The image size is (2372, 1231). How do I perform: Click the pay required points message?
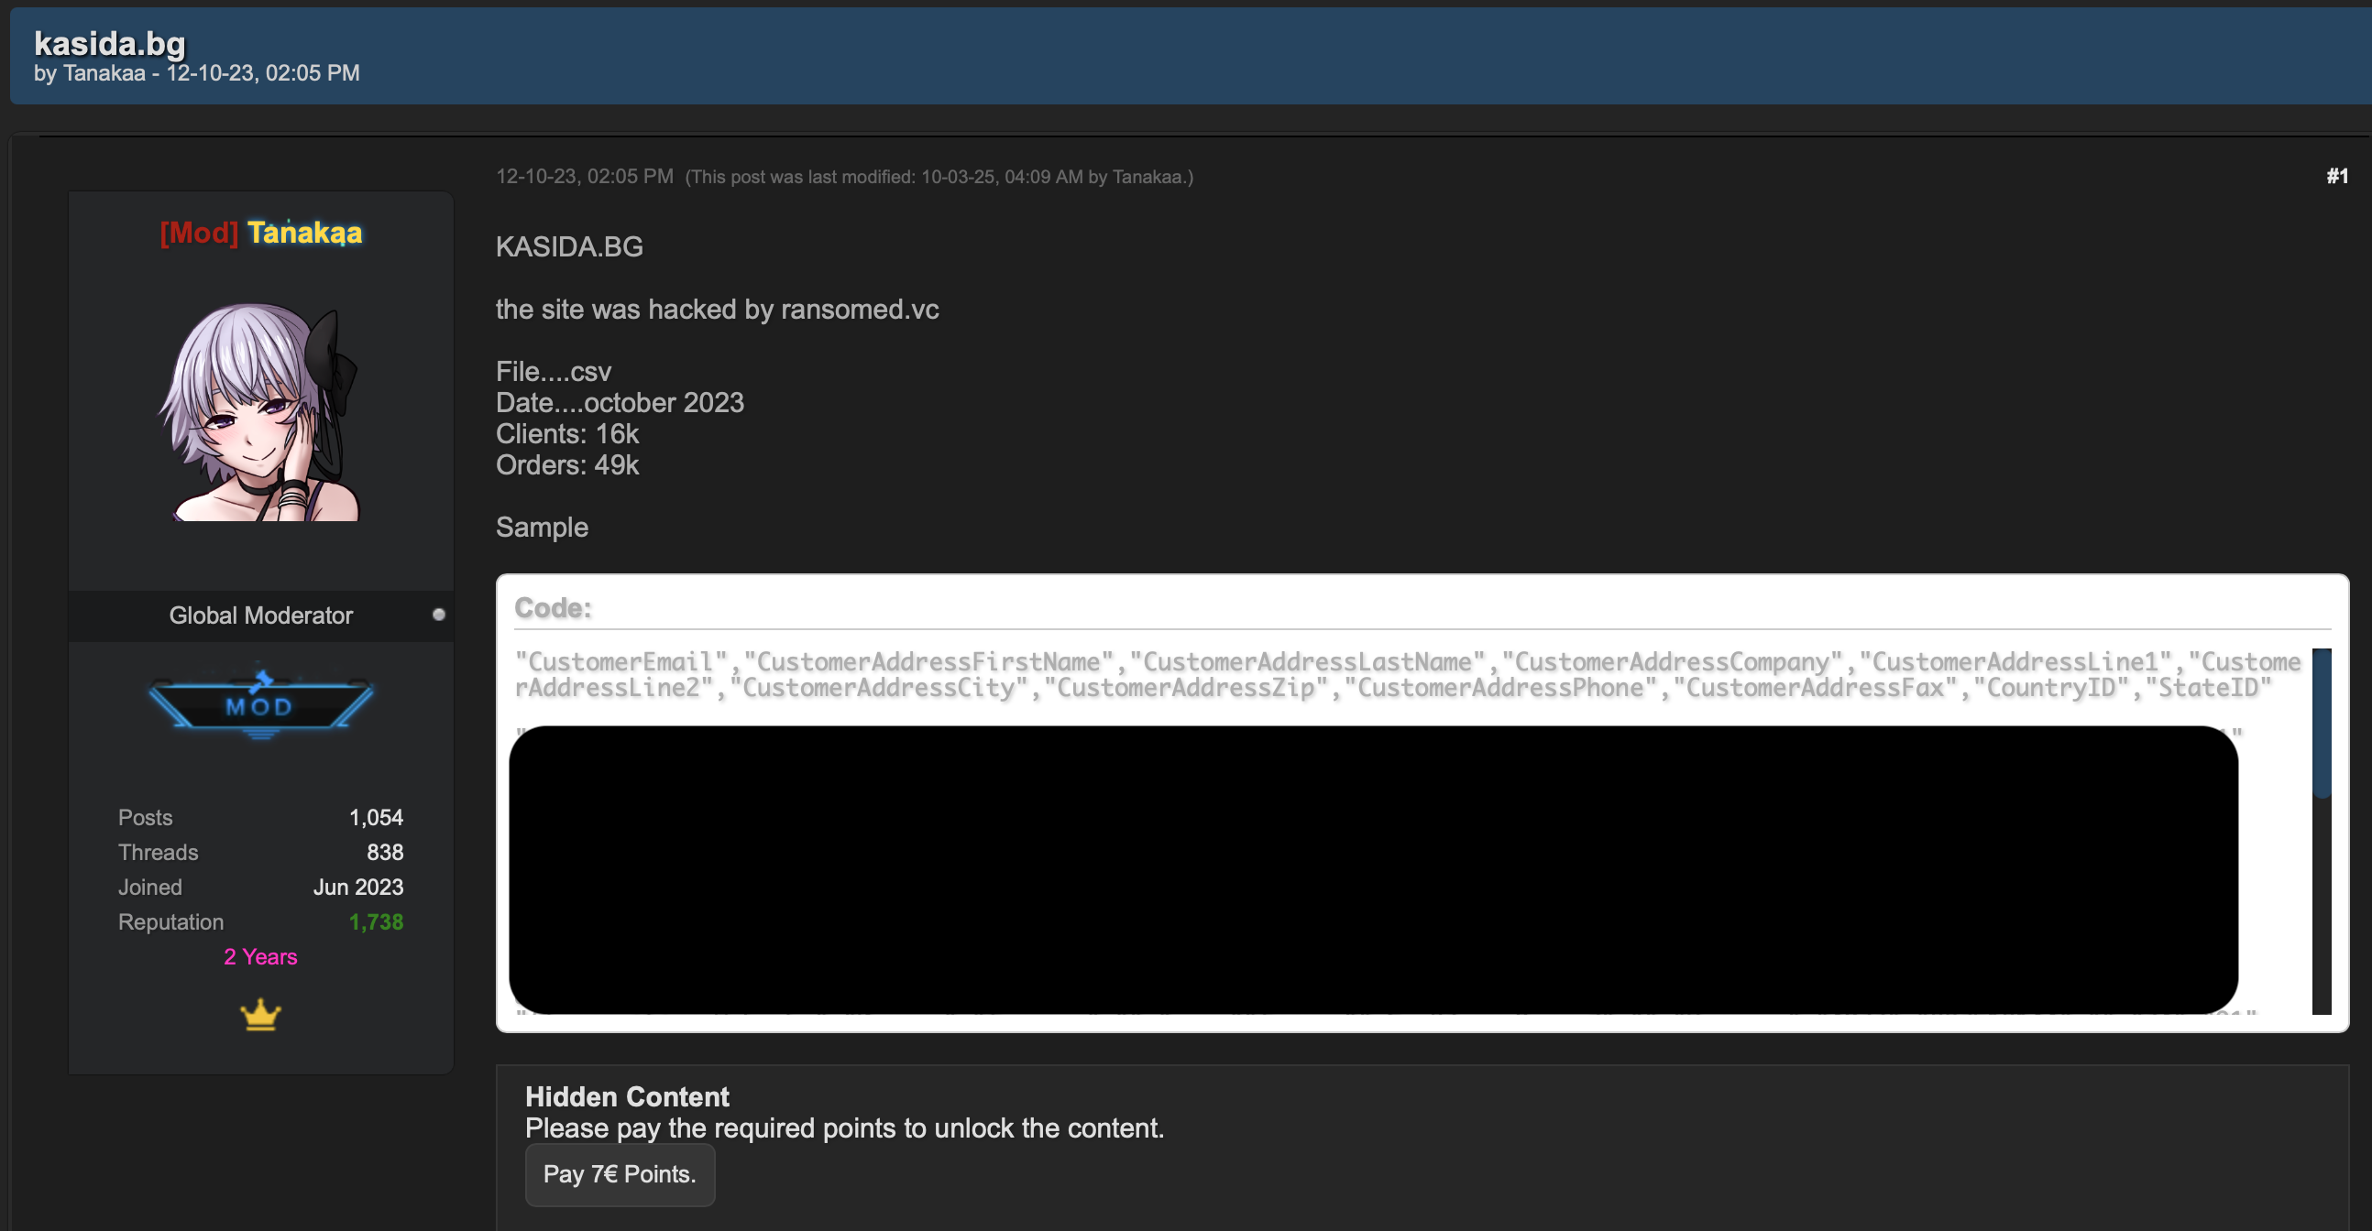tap(844, 1129)
